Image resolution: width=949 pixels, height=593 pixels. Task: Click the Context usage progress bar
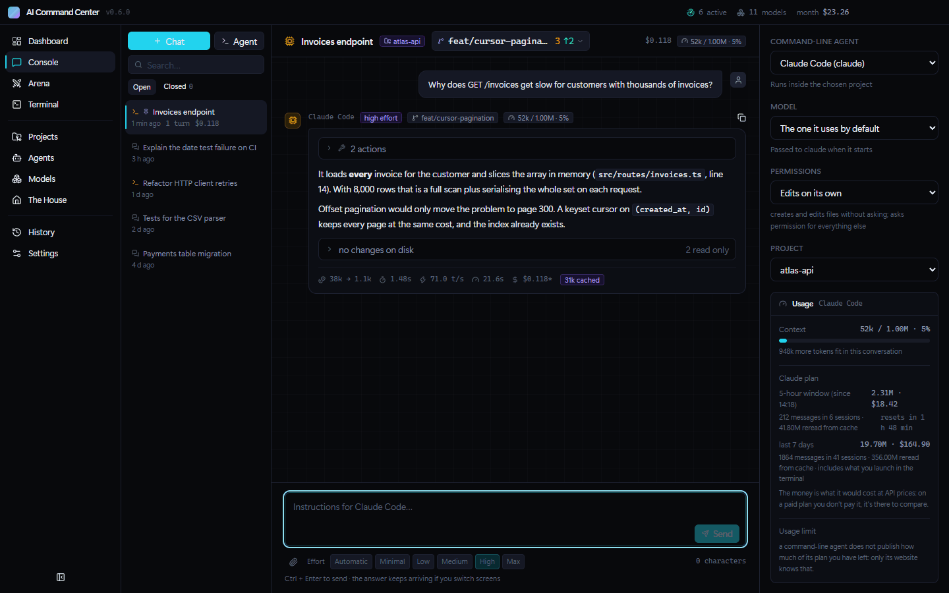pos(854,341)
